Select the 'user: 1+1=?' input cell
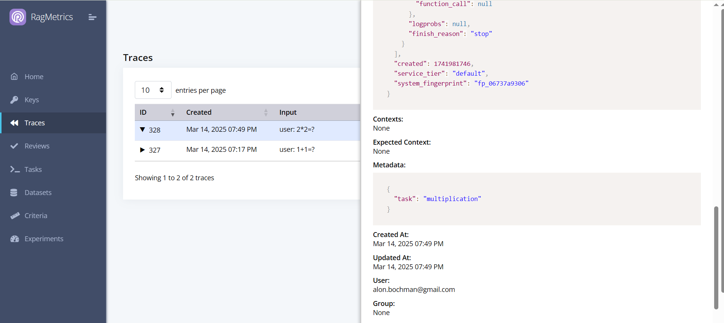The width and height of the screenshot is (724, 323). [x=297, y=150]
